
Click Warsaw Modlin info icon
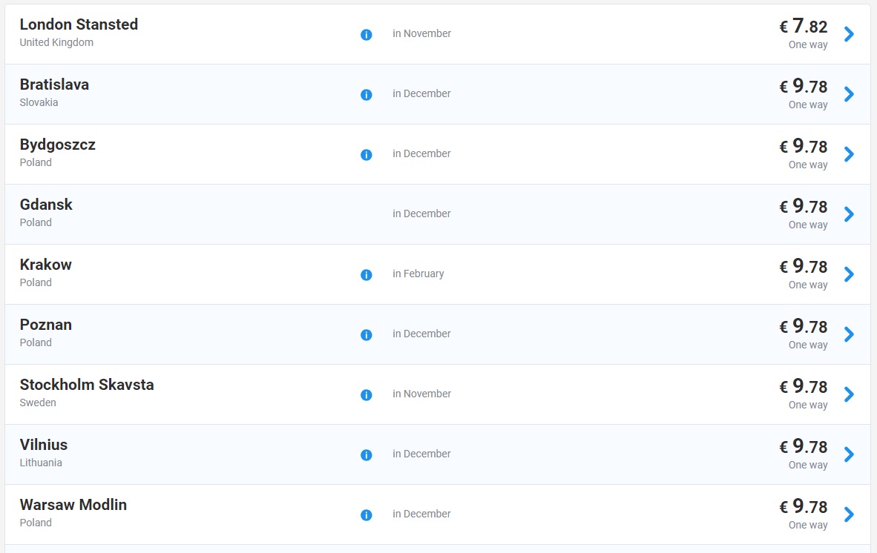pyautogui.click(x=366, y=515)
